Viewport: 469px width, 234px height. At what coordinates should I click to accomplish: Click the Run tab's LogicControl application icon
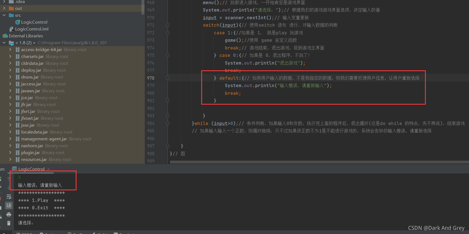[x=14, y=169]
